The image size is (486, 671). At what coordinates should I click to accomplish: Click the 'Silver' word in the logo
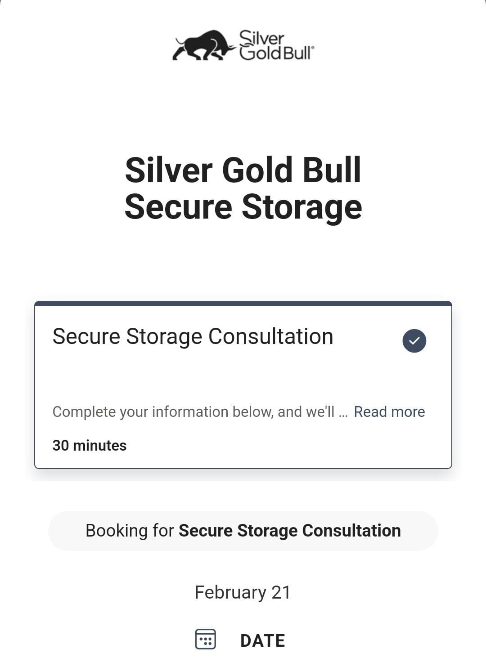coord(261,38)
